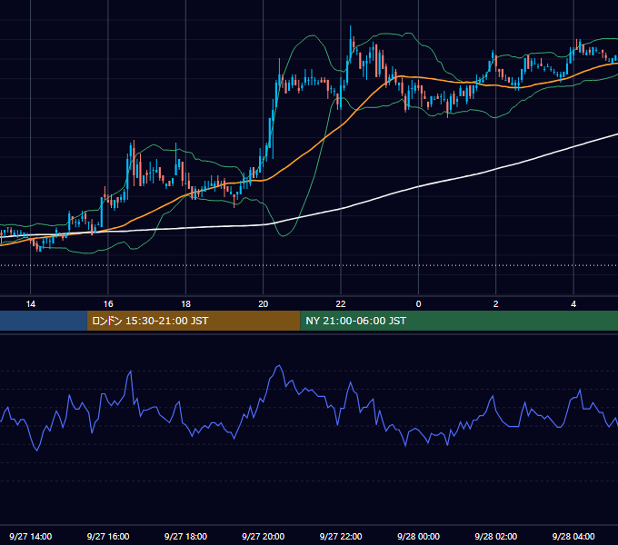Click the 9/28 00:00 date label
Screen dimensions: 618x545
pyautogui.click(x=419, y=536)
